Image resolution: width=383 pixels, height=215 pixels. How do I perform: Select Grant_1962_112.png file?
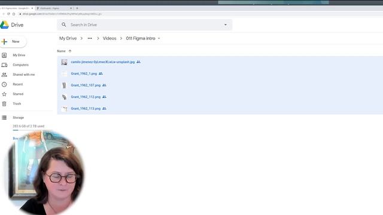86,97
